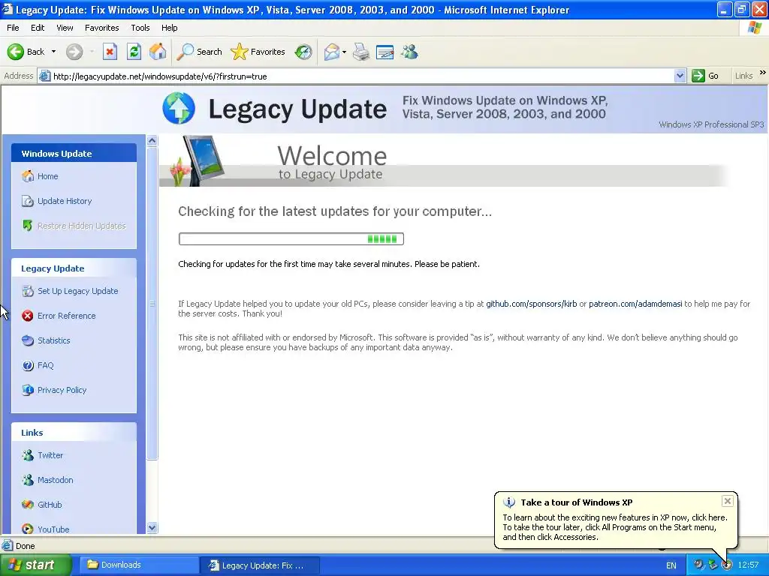Click the GitHub sidebar icon

pos(28,505)
